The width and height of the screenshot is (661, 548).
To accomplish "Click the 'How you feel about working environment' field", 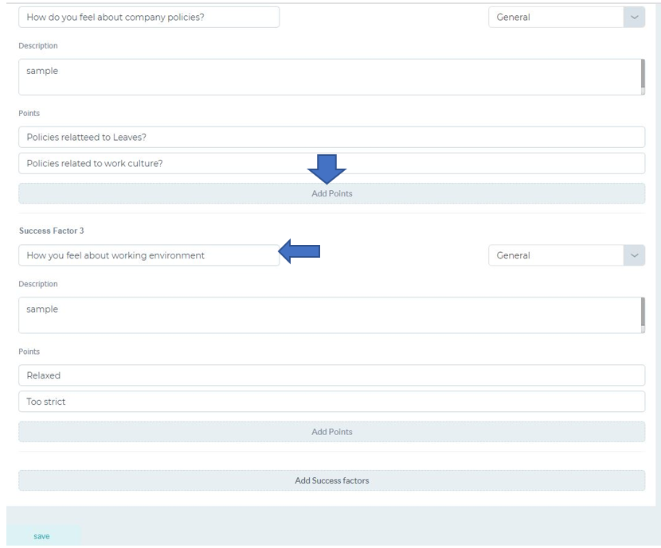I will click(149, 255).
